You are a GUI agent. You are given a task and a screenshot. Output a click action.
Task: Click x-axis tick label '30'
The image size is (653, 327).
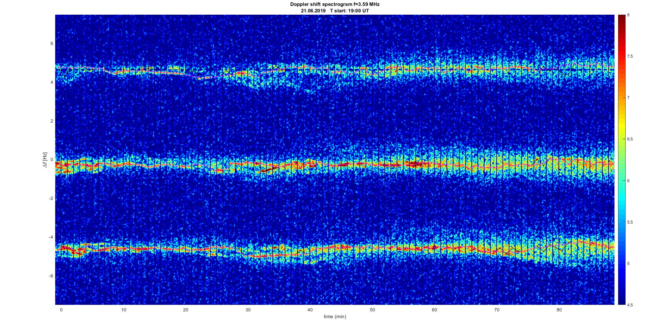[x=248, y=310]
